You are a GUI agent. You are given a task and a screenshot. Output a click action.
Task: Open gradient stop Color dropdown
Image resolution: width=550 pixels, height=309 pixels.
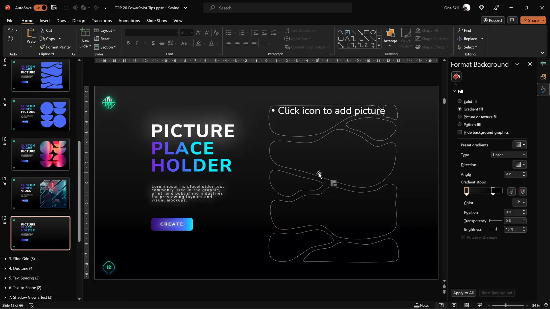tap(520, 202)
